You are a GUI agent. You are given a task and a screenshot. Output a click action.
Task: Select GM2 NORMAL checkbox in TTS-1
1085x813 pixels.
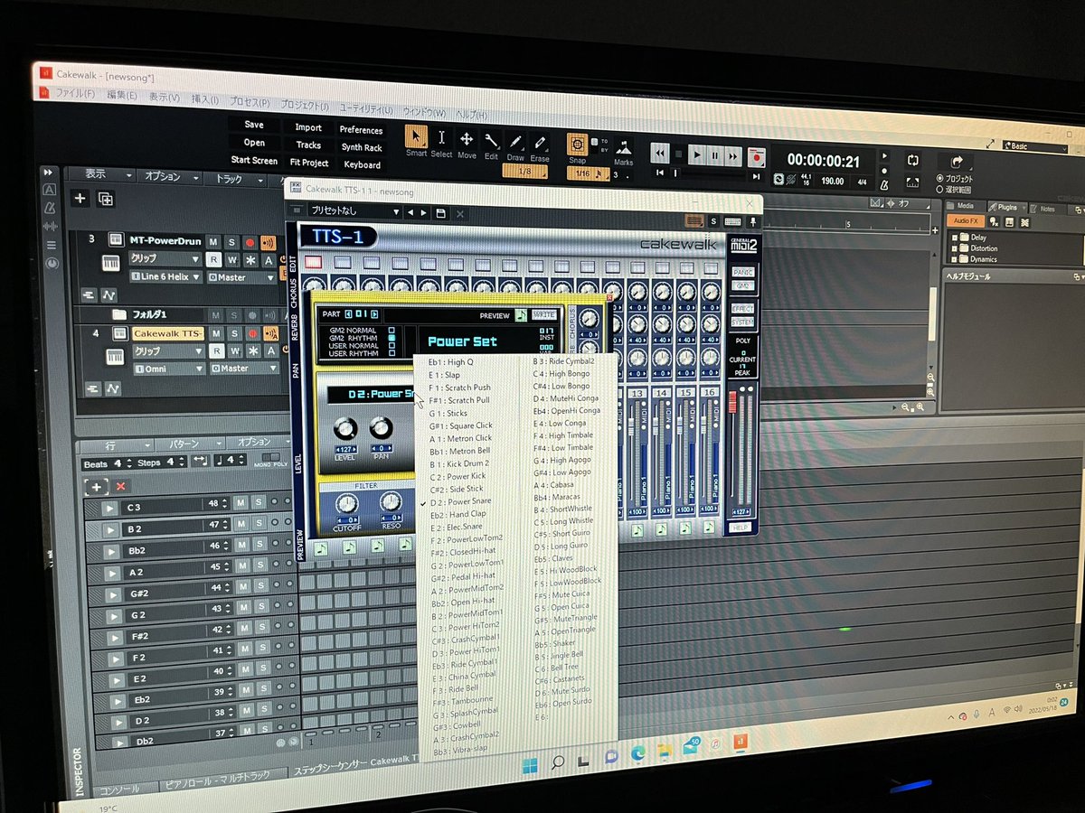click(392, 331)
